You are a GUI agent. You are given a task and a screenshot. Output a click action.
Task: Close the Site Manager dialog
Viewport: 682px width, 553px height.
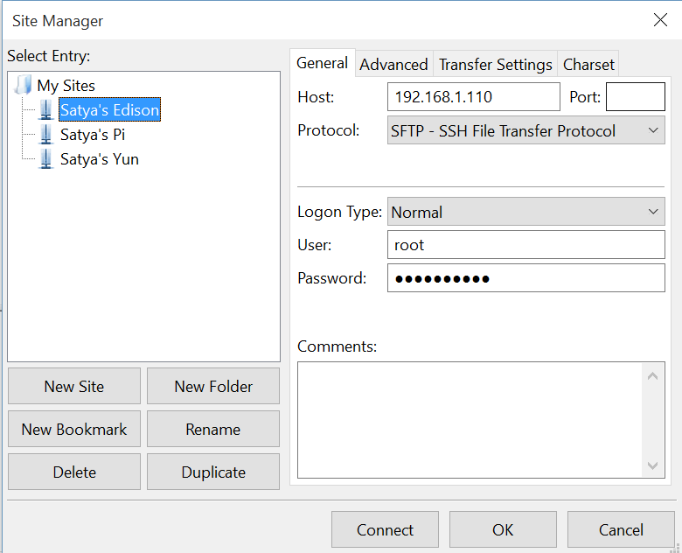660,19
